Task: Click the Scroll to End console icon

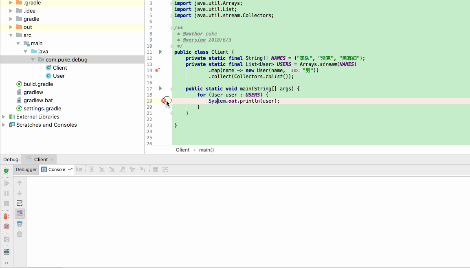Action: pyautogui.click(x=19, y=213)
